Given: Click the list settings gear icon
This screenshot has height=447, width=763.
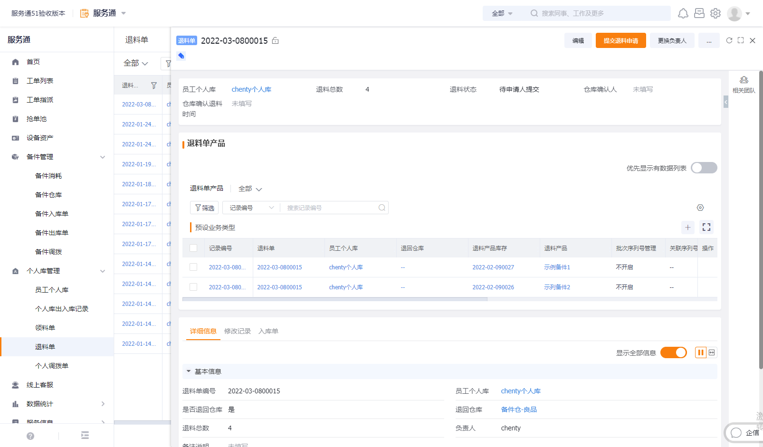Looking at the screenshot, I should 700,208.
